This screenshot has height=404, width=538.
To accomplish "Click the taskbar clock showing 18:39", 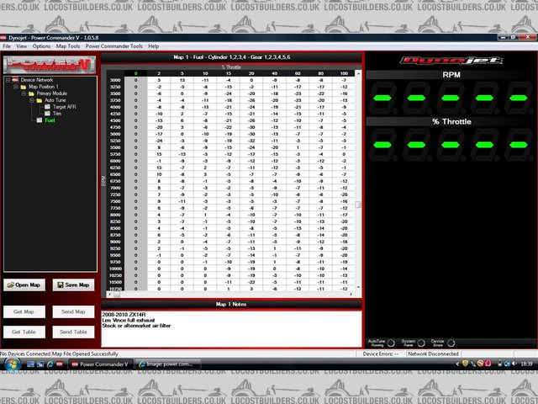I will pyautogui.click(x=526, y=364).
